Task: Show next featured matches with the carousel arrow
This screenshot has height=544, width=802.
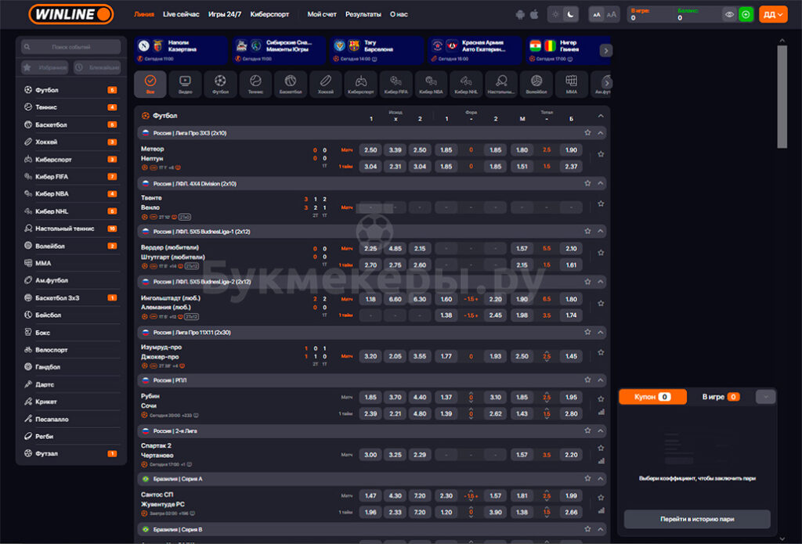Action: tap(605, 51)
